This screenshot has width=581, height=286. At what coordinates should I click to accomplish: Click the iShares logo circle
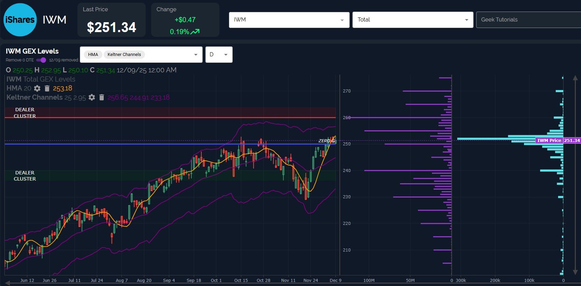20,20
